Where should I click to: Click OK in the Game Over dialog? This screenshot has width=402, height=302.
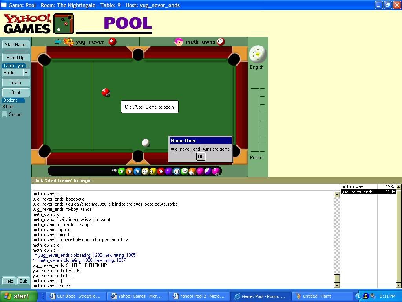point(201,157)
